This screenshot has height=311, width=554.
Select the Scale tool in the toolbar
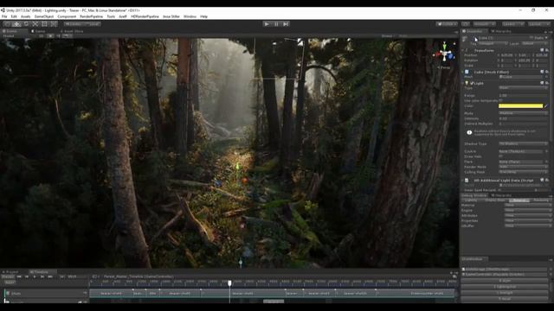(x=35, y=24)
